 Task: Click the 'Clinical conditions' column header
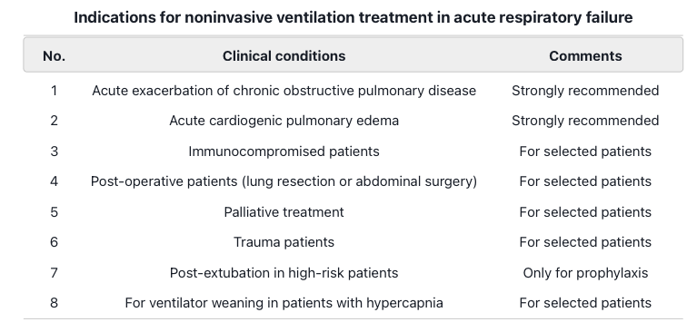284,56
